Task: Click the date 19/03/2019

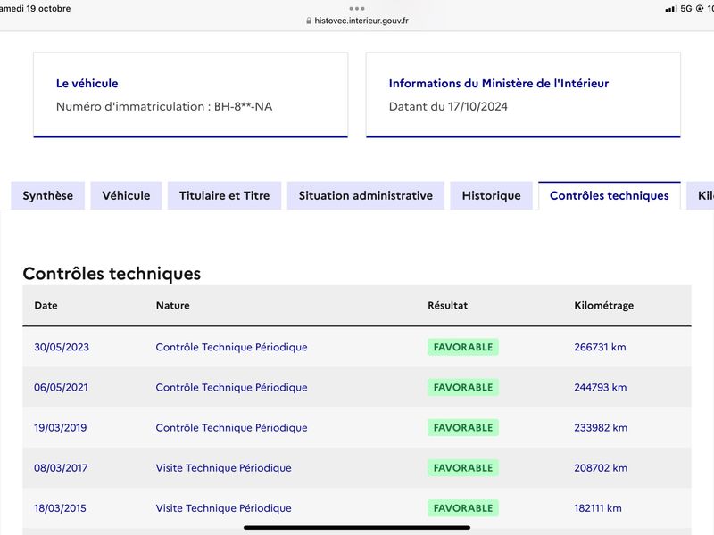Action: tap(60, 428)
